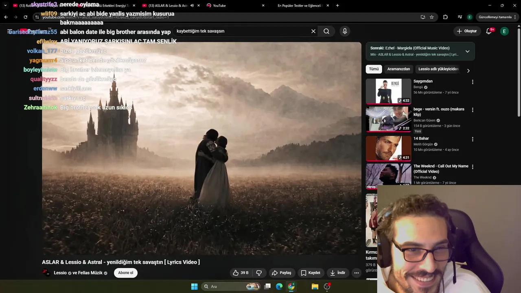
Task: Select the Lessio adlı yükleyiciden chip
Action: pos(438,69)
